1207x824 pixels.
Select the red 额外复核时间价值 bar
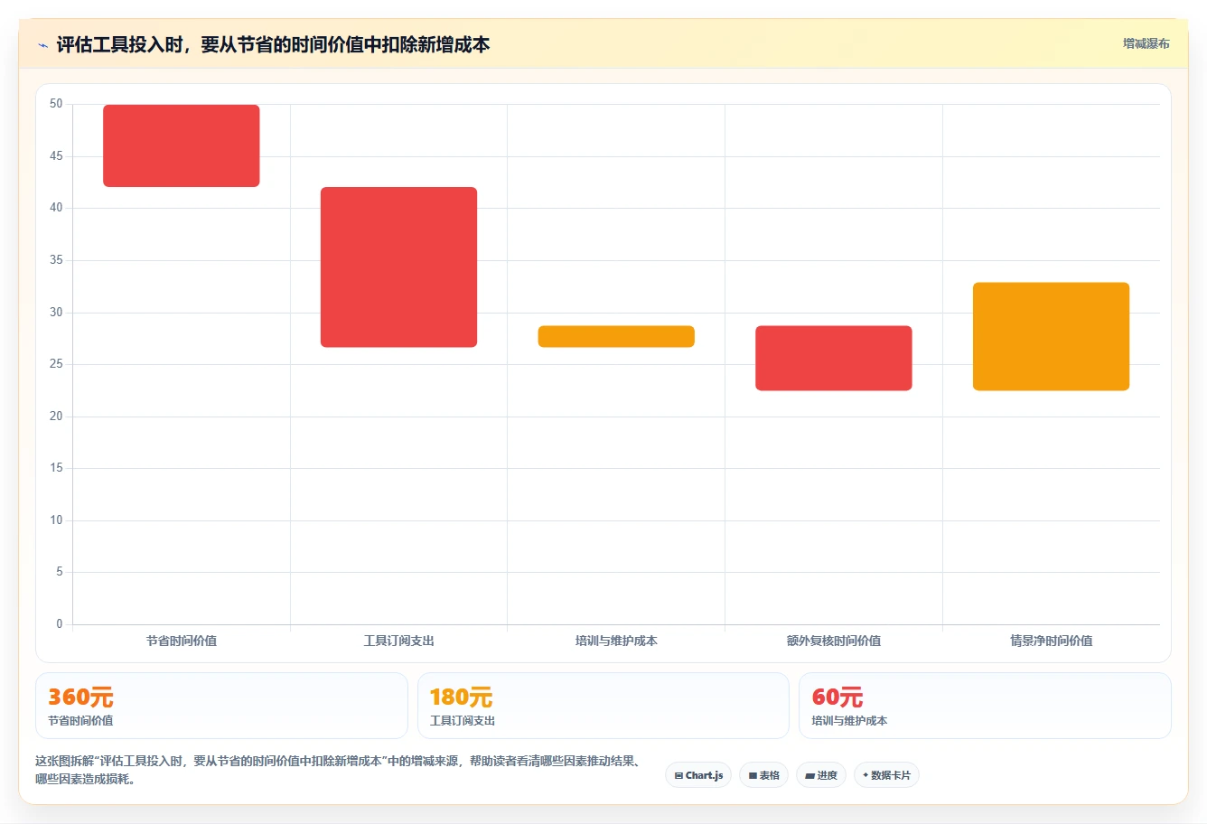click(x=834, y=358)
